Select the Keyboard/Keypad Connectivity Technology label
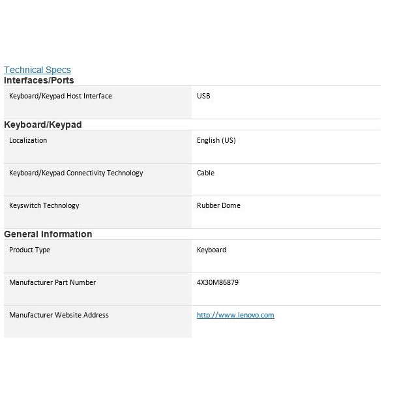Viewport: 399px width, 399px height. tap(76, 173)
